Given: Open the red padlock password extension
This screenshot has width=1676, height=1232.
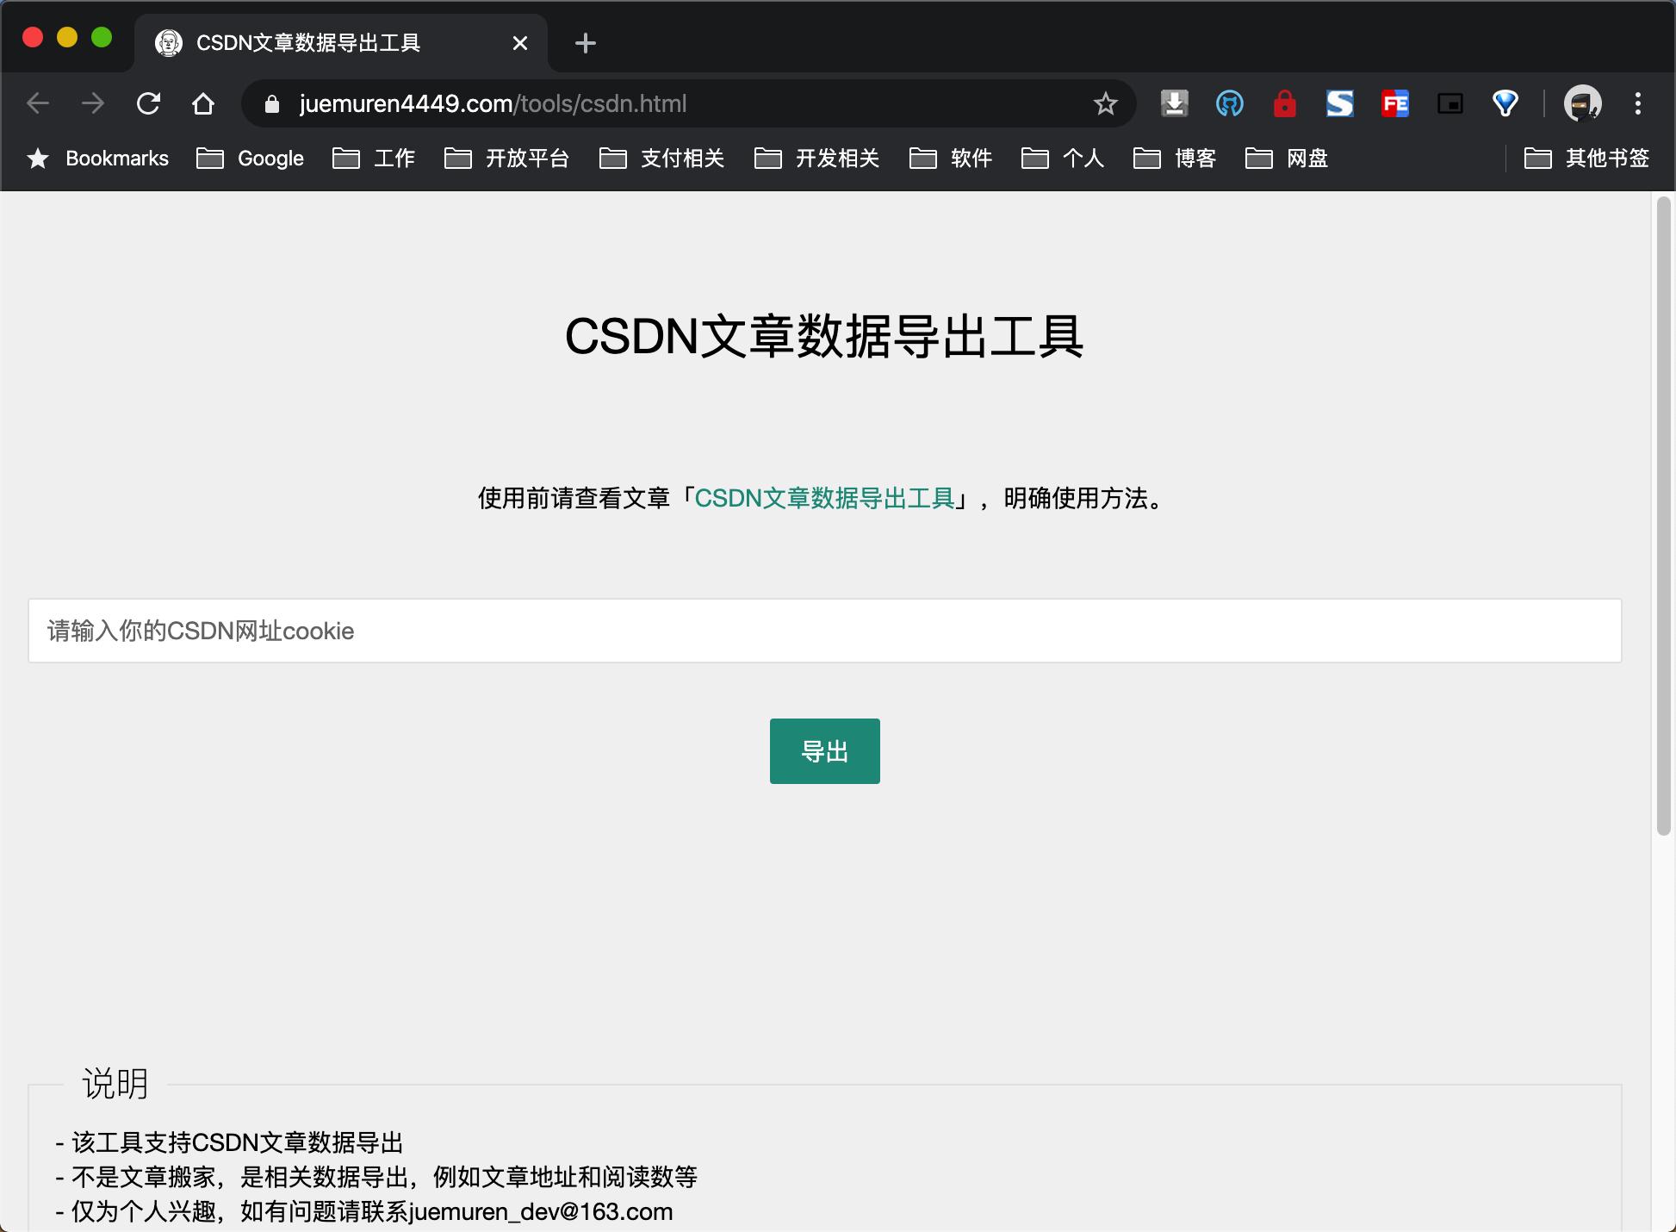Looking at the screenshot, I should (1284, 103).
